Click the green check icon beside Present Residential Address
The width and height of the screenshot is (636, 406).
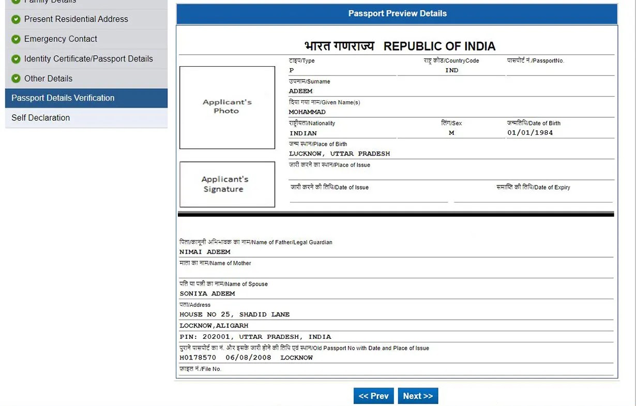16,19
